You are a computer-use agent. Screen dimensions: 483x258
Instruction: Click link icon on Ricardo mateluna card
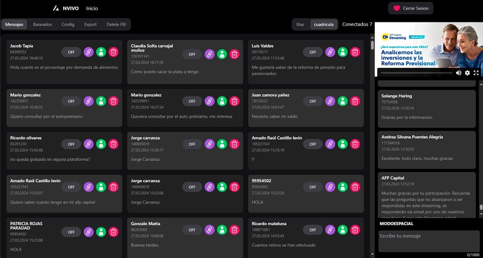(x=330, y=230)
